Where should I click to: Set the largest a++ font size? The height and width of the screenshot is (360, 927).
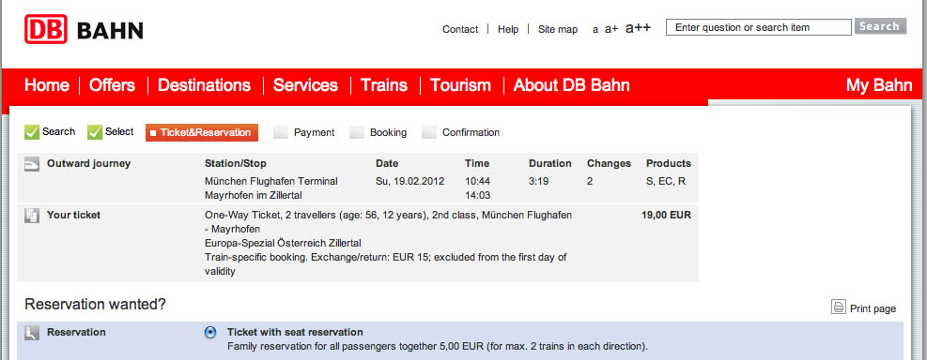tap(638, 28)
